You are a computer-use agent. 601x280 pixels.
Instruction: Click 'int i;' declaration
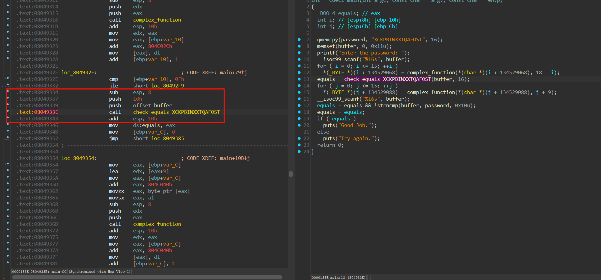326,20
